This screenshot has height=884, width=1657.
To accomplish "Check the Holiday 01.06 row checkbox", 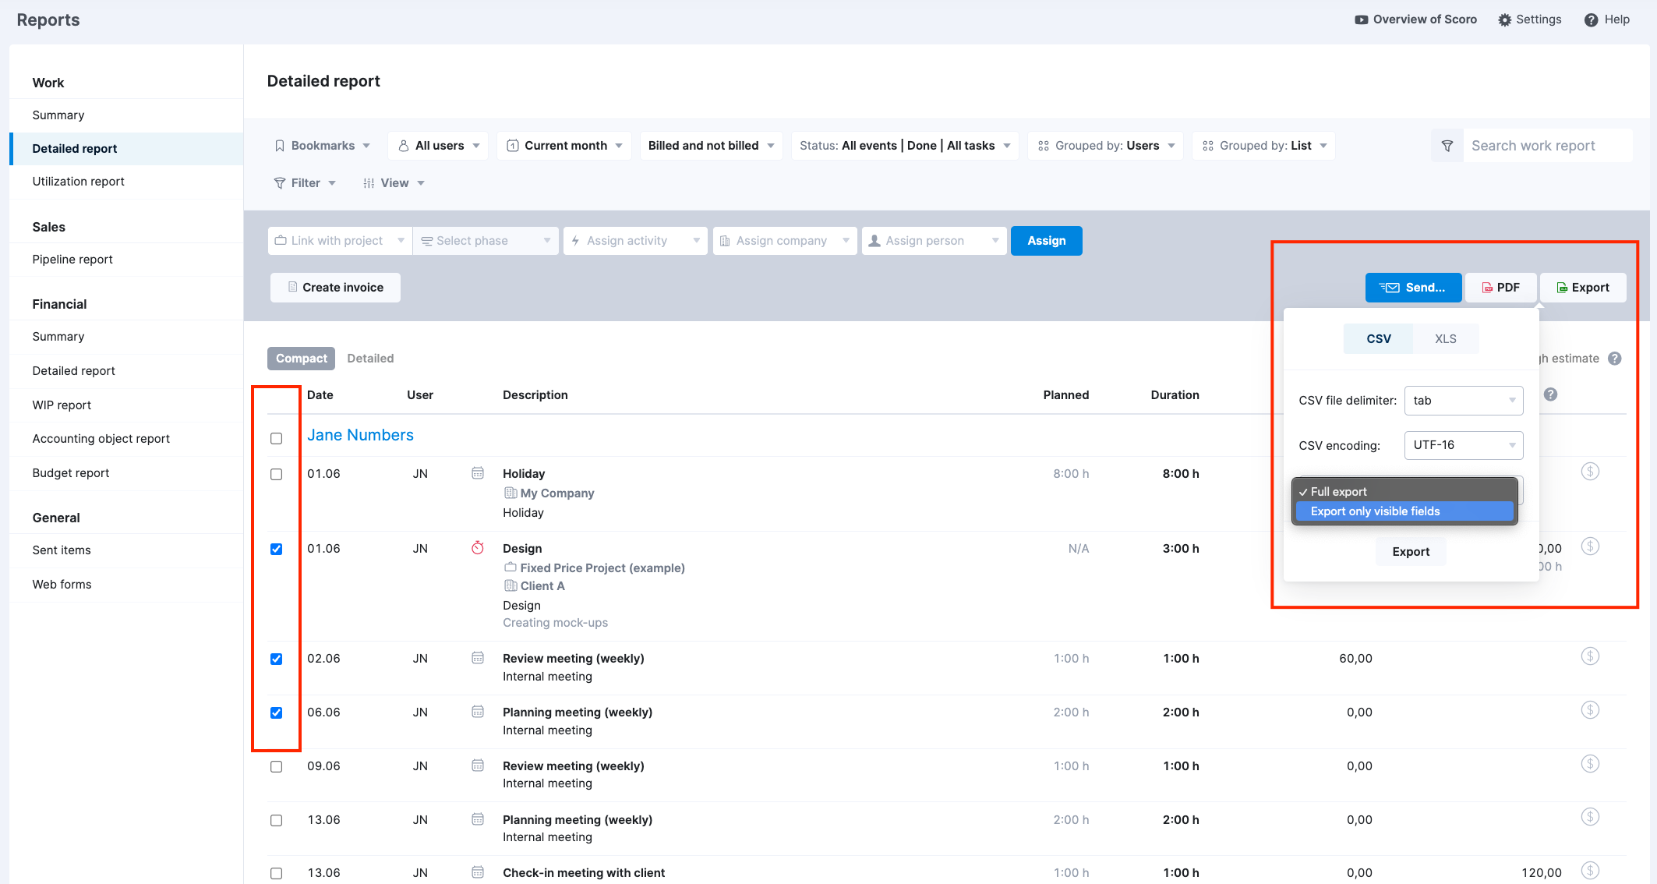I will pyautogui.click(x=276, y=474).
